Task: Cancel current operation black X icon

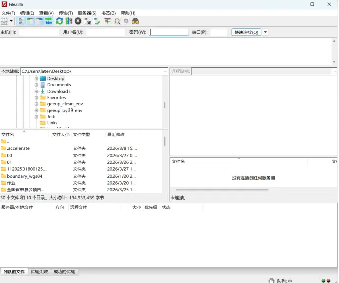Action: click(x=78, y=21)
